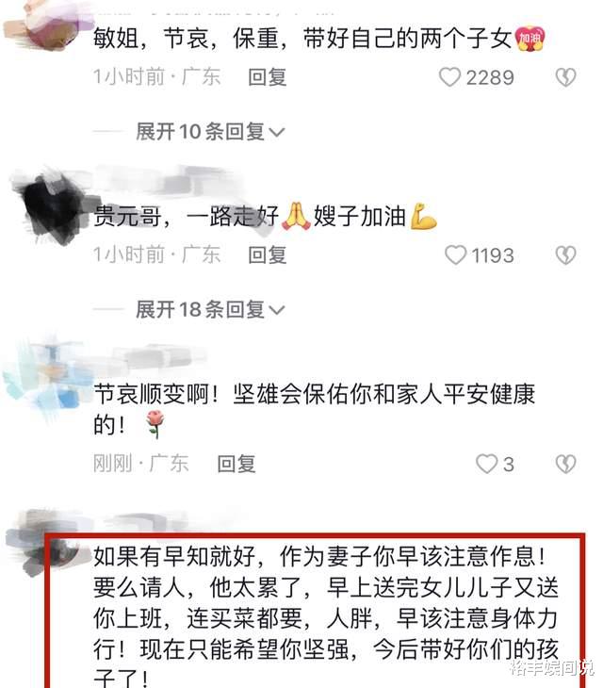The image size is (603, 688).
Task: Tap the blurred username of second commenter
Action: tap(169, 182)
